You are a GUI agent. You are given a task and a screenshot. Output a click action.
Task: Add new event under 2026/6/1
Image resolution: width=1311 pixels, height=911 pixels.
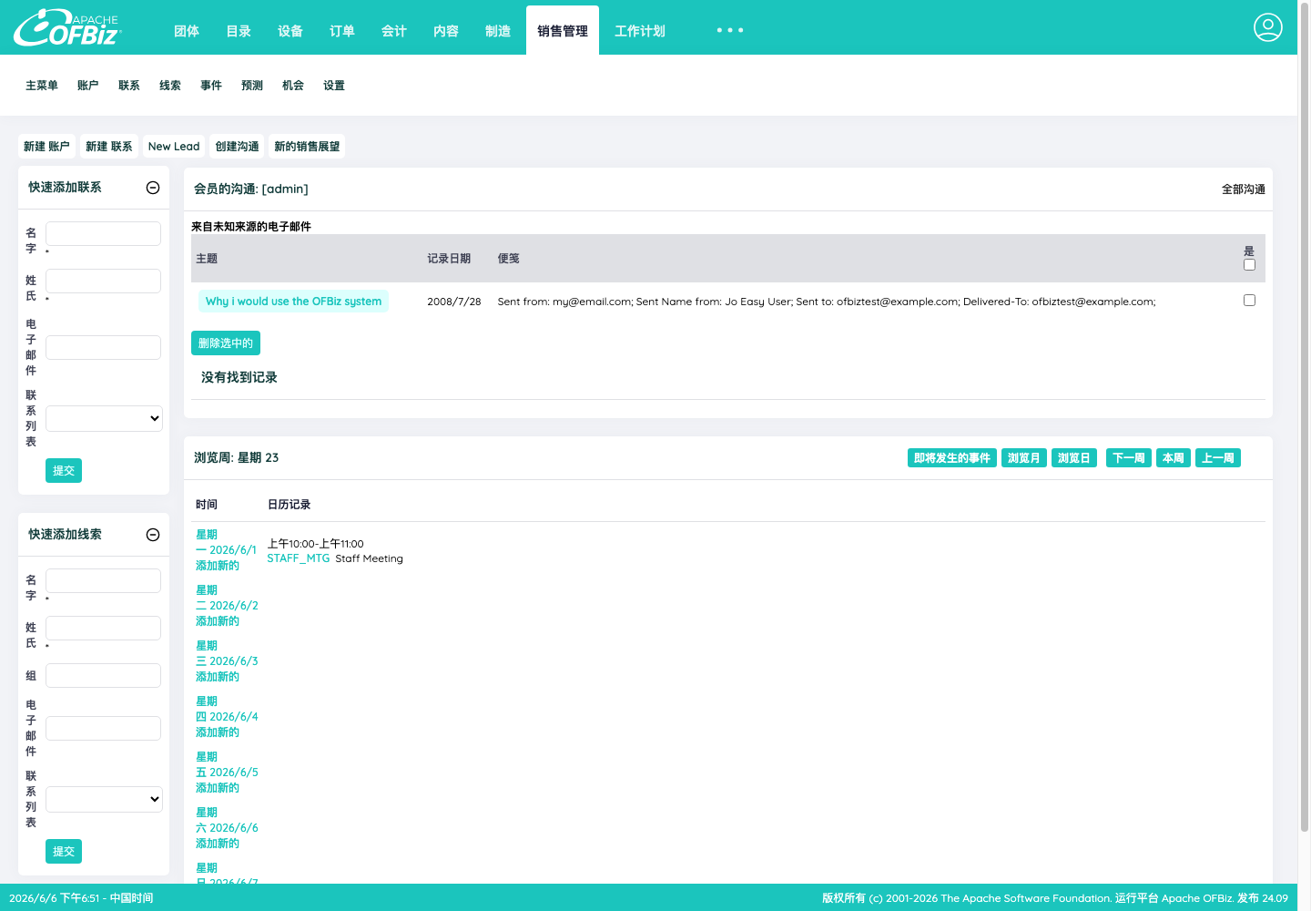pos(218,566)
